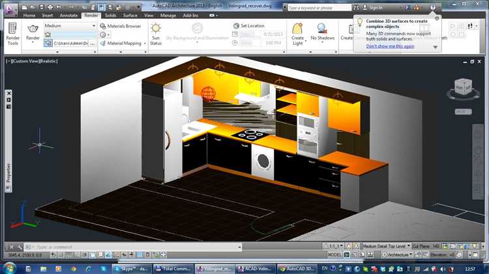
Task: Open the Add-Ins ribbon tab
Action: [190, 15]
